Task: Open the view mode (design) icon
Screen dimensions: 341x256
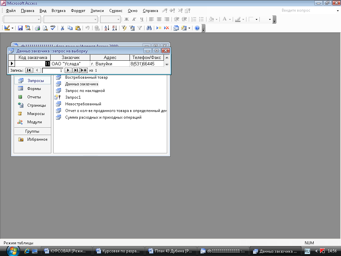Action: click(7, 28)
